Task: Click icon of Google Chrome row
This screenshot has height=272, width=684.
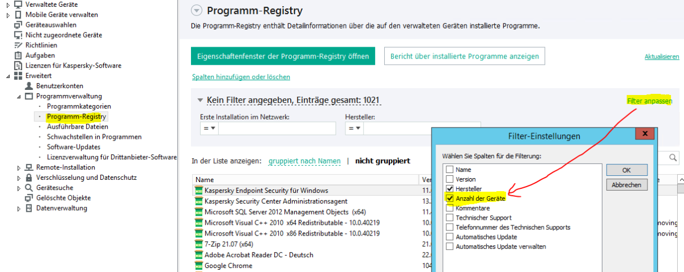Action: pos(199,266)
